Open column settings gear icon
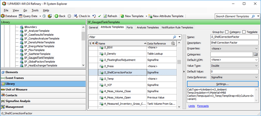This screenshot has height=116, width=261. click(x=173, y=44)
